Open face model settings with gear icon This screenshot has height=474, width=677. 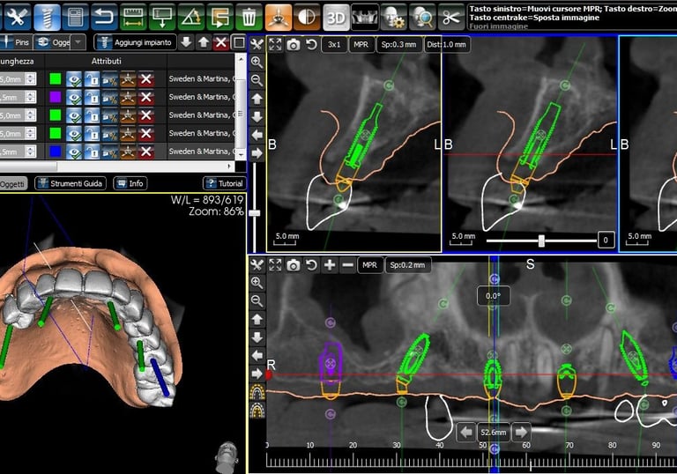point(394,17)
